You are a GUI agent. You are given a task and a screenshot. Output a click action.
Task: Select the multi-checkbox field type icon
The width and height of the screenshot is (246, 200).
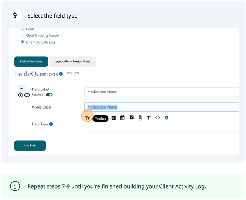click(131, 118)
